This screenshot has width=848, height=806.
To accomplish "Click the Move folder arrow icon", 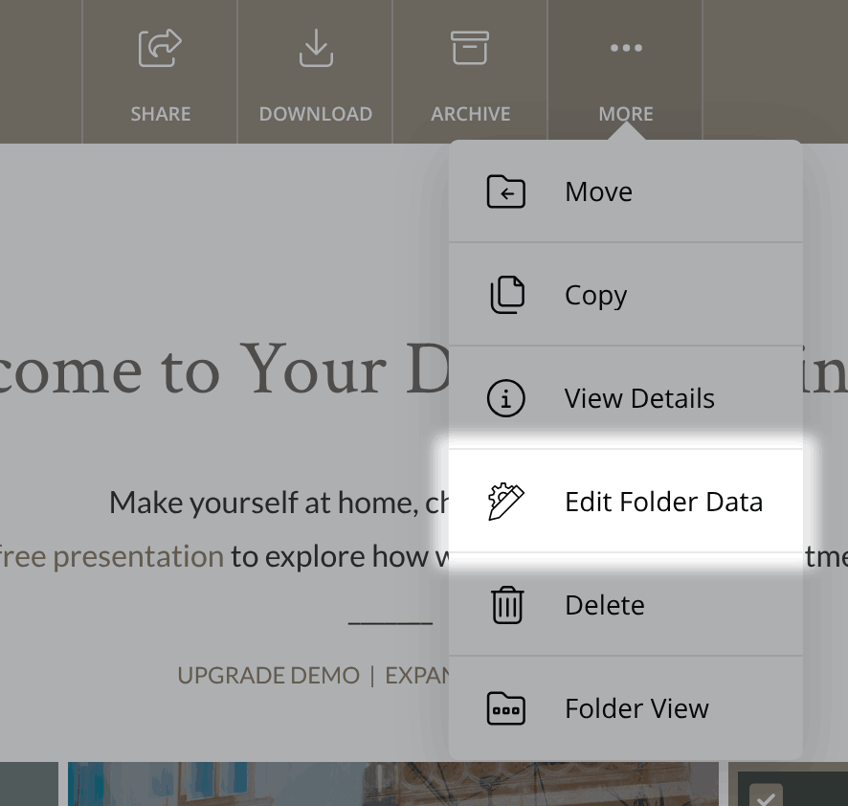I will pyautogui.click(x=505, y=191).
